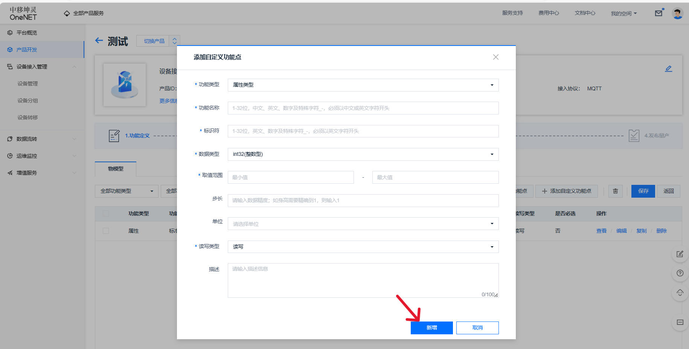689x349 pixels.
Task: Check the table header select-all checkbox
Action: click(x=105, y=213)
